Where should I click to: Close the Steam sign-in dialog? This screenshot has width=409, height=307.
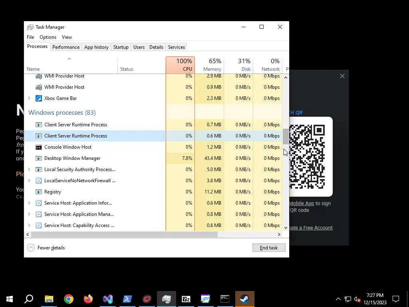click(342, 76)
